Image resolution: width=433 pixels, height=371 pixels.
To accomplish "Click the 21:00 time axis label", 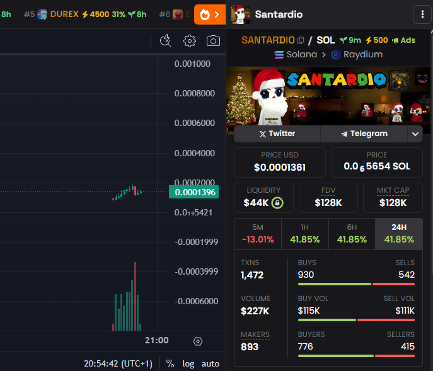I will (x=156, y=340).
